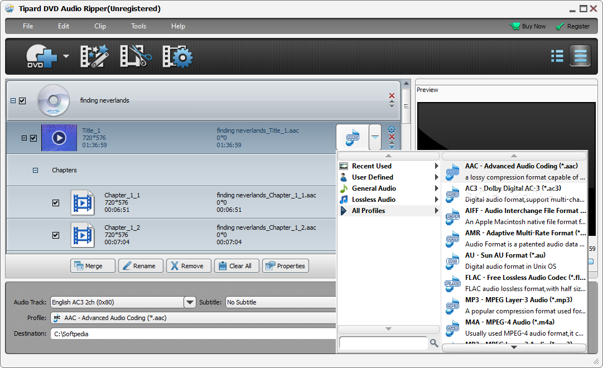Toggle the Title_1 checkbox
603x368 pixels.
(33, 138)
